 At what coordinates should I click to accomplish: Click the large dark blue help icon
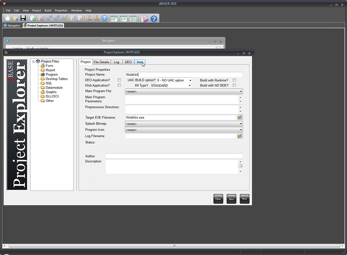pyautogui.click(x=154, y=19)
